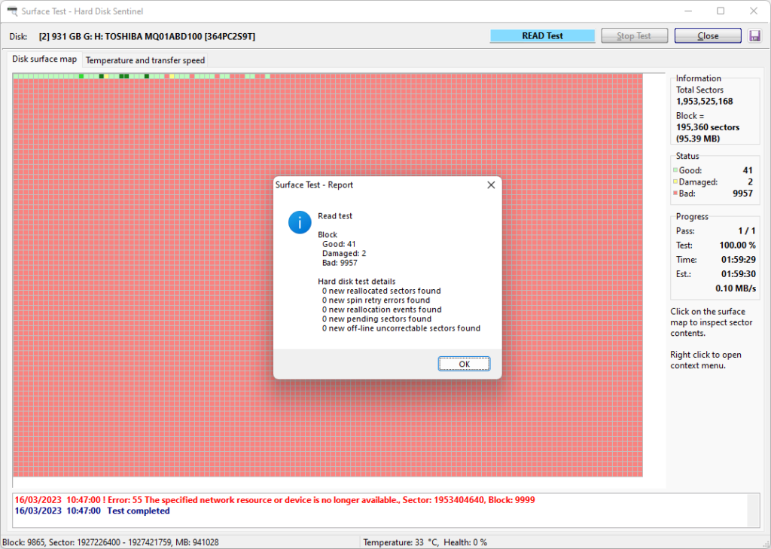Click the transfer rate 0.10 MB/s
This screenshot has height=549, width=771.
736,288
